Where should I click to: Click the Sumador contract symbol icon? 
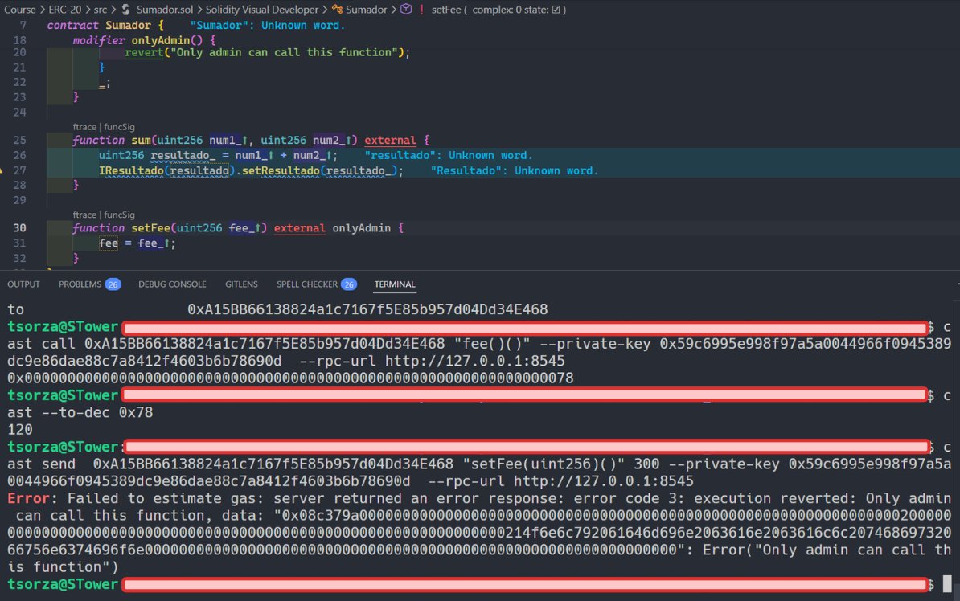pos(338,9)
